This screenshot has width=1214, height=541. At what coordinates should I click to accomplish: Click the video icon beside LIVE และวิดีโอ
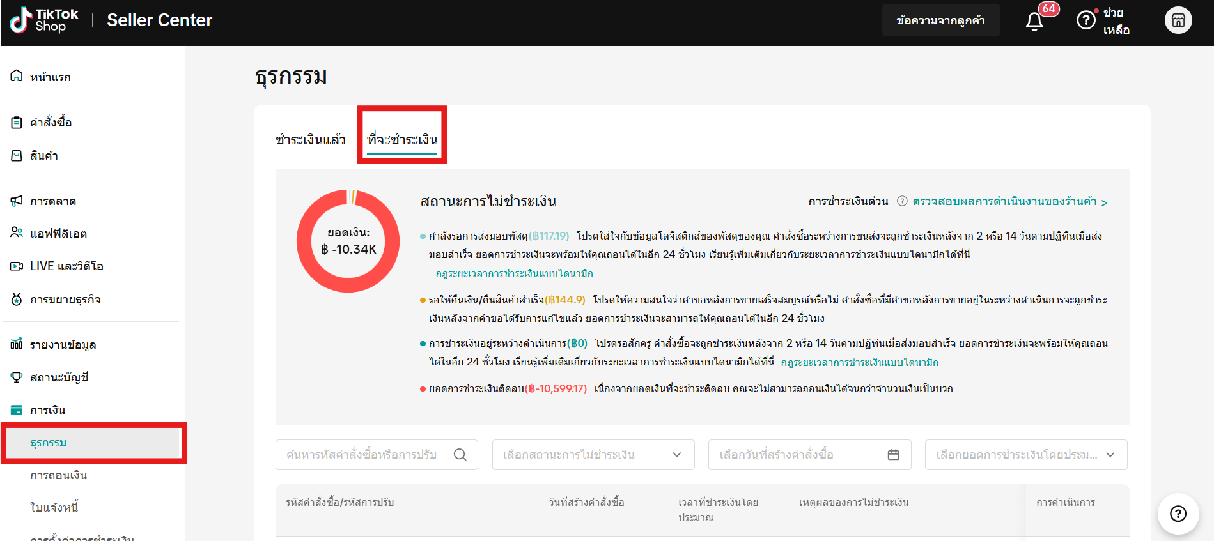17,266
